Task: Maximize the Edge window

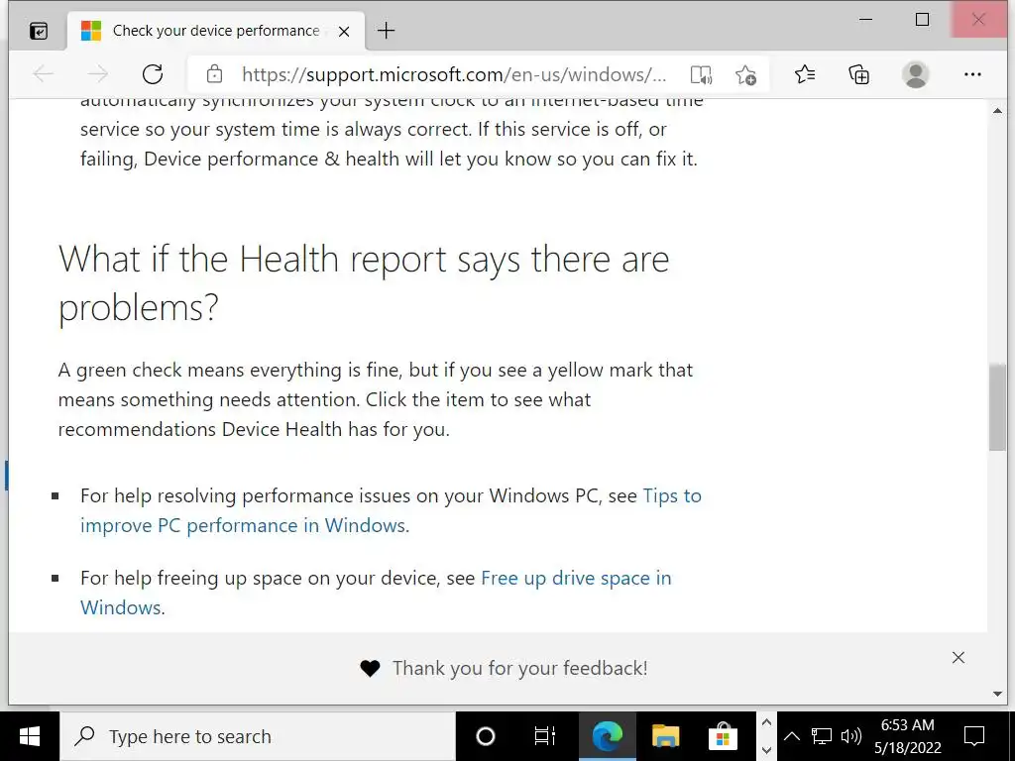Action: 923,20
